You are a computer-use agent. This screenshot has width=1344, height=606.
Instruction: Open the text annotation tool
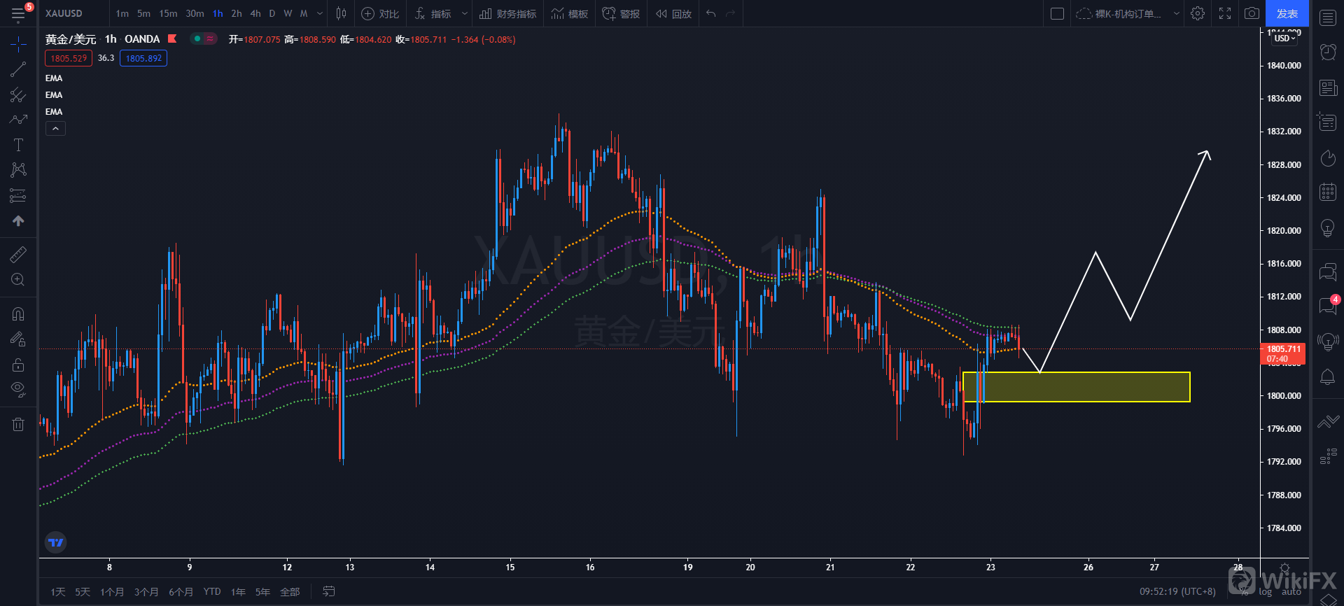pyautogui.click(x=18, y=145)
